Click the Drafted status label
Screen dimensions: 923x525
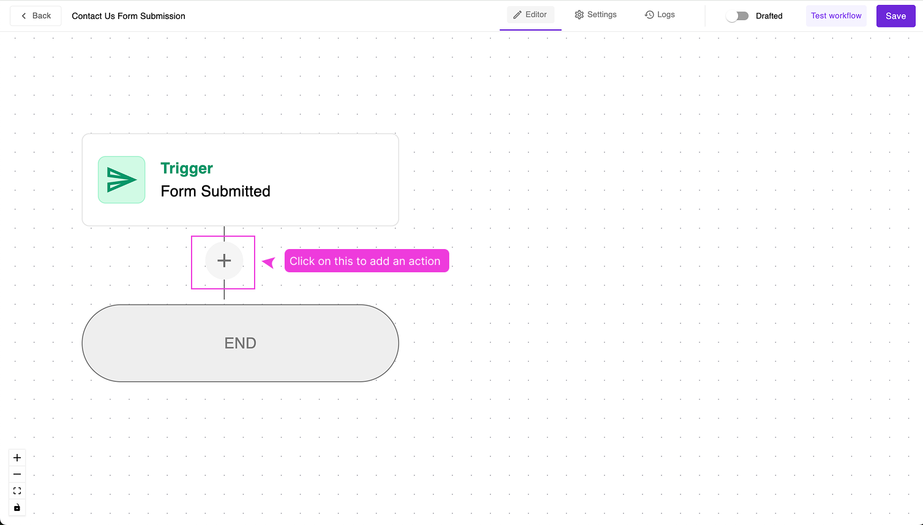[x=769, y=16]
